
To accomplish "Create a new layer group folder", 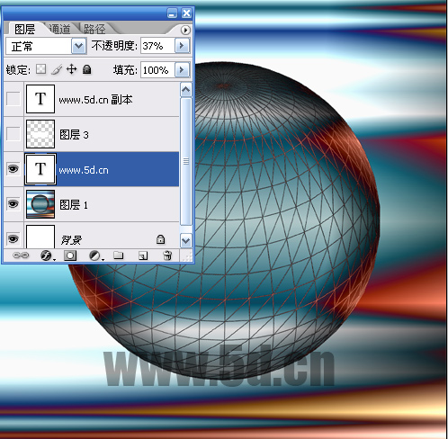I will click(x=119, y=255).
